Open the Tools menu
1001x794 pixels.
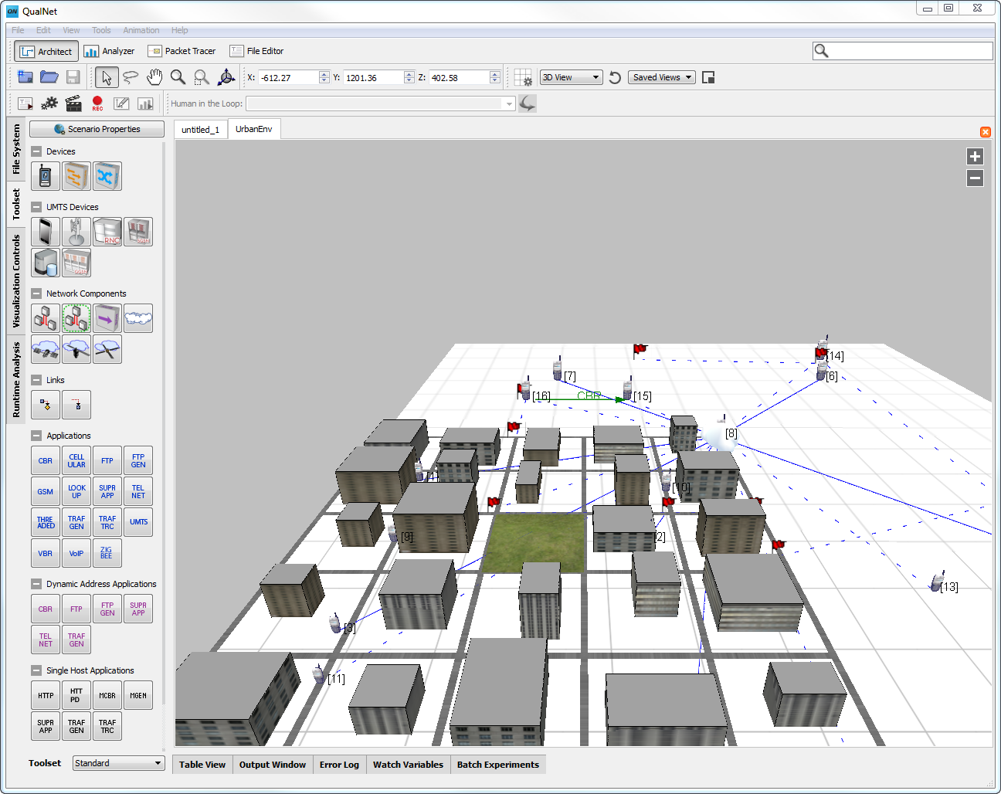point(101,30)
